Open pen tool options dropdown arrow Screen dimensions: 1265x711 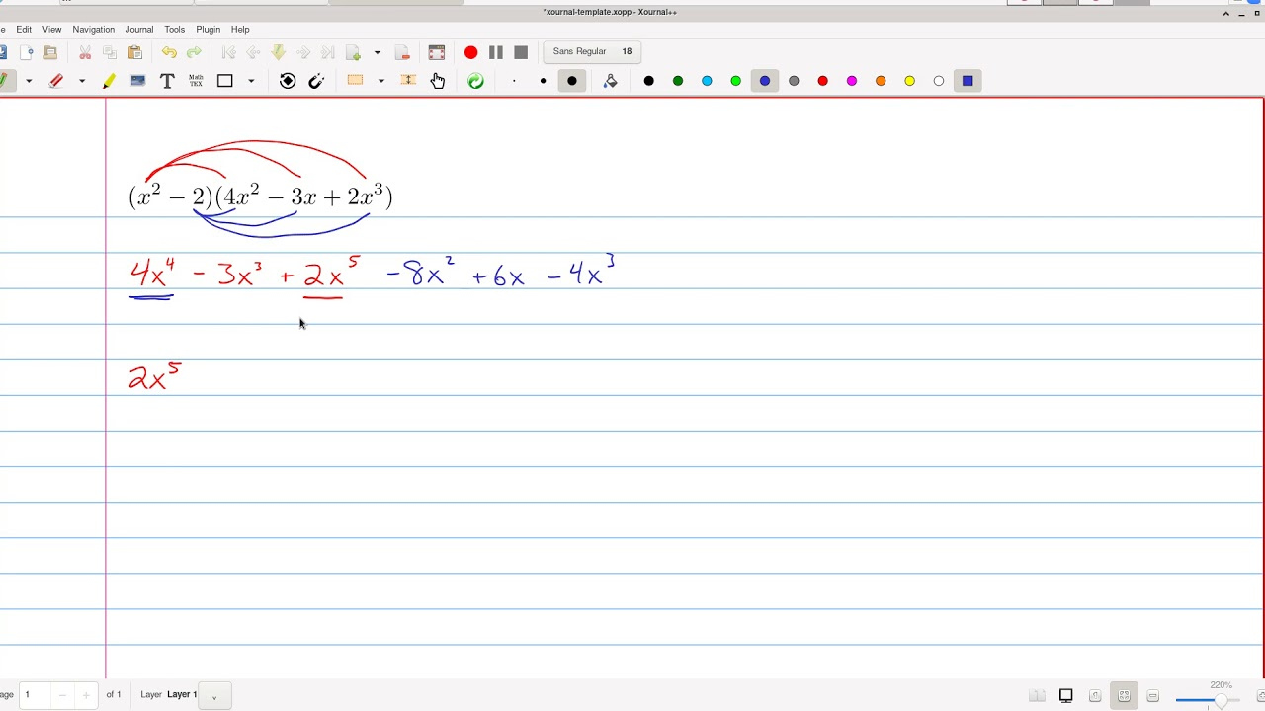[29, 81]
